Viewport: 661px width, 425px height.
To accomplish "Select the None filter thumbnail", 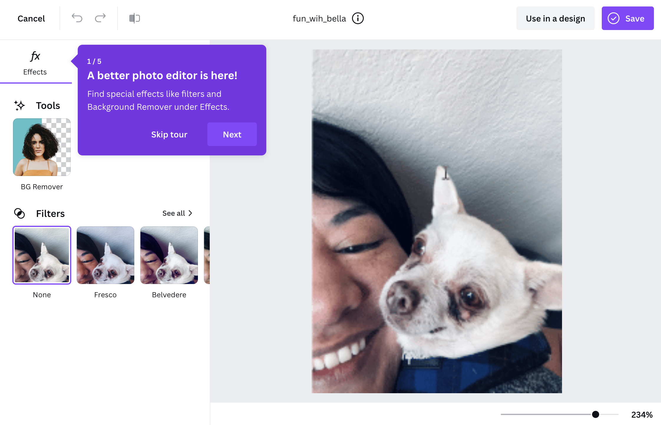I will 42,255.
